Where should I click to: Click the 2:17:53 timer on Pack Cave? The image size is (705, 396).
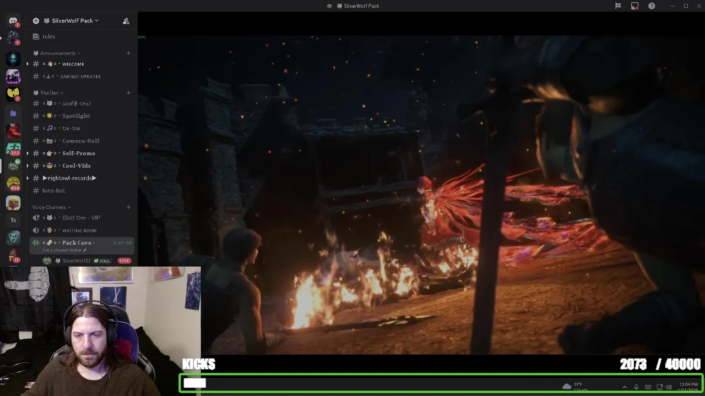(122, 243)
